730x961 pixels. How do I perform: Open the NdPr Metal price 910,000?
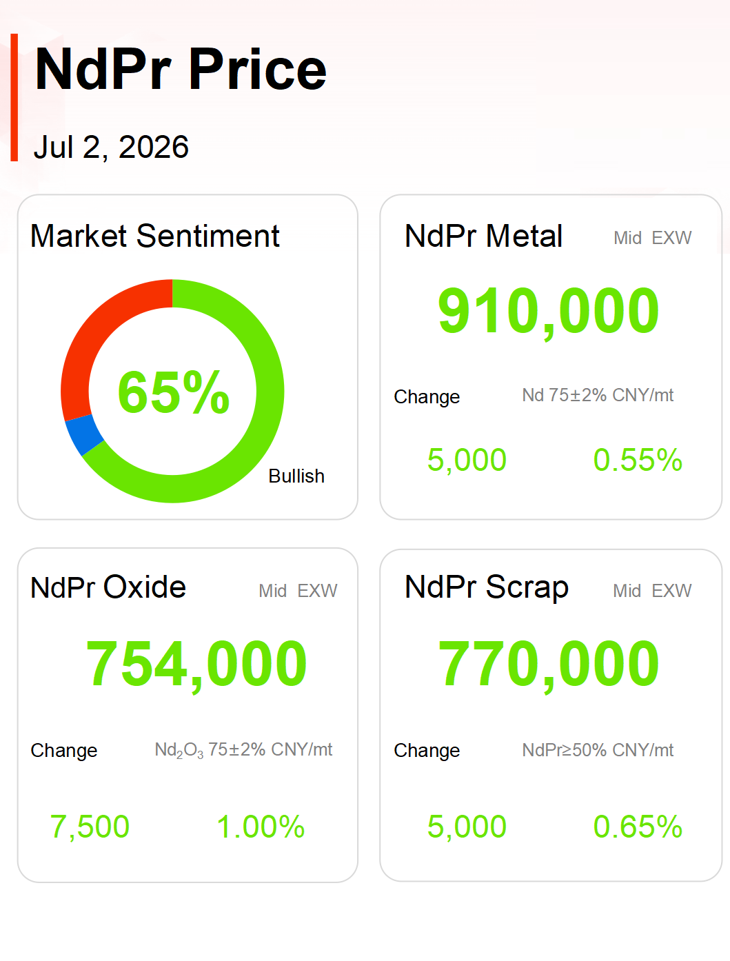(x=549, y=312)
